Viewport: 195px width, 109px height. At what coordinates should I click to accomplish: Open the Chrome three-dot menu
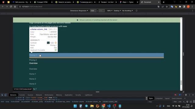tap(192, 7)
